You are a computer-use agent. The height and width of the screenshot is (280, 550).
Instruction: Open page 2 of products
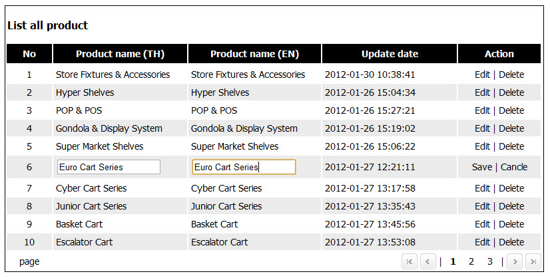pyautogui.click(x=471, y=262)
